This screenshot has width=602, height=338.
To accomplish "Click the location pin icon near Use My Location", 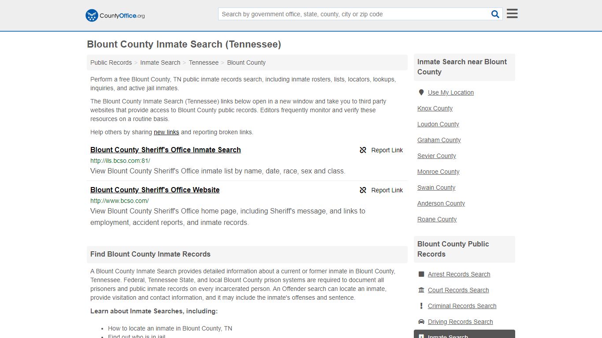I will point(421,92).
